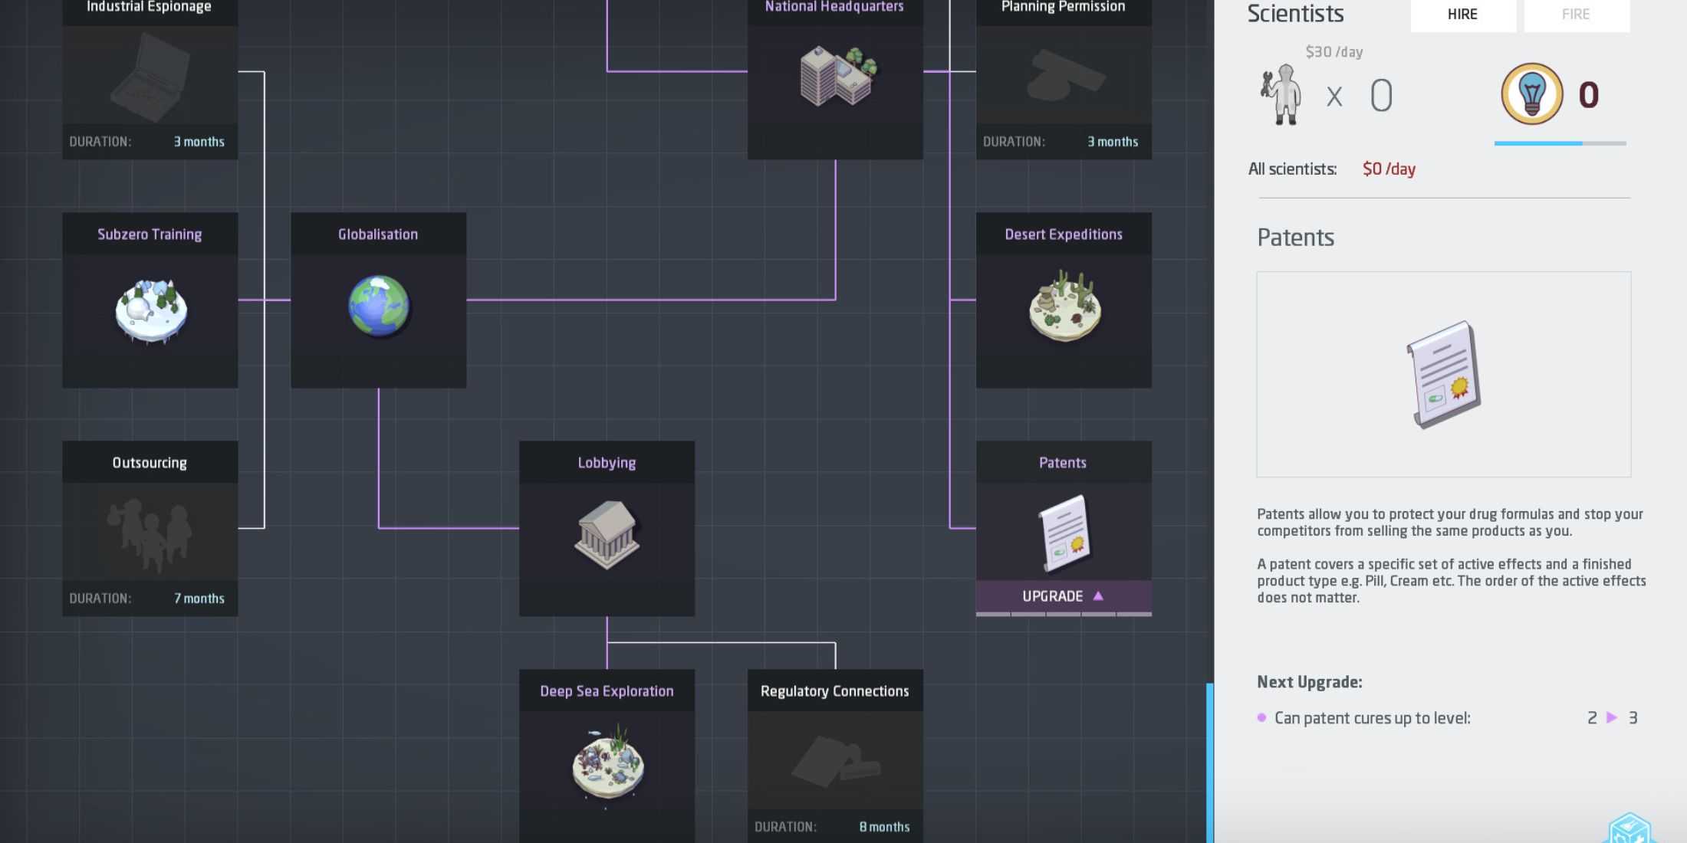Image resolution: width=1687 pixels, height=843 pixels.
Task: Click Regulatory Connections 8 months duration
Action: point(884,827)
